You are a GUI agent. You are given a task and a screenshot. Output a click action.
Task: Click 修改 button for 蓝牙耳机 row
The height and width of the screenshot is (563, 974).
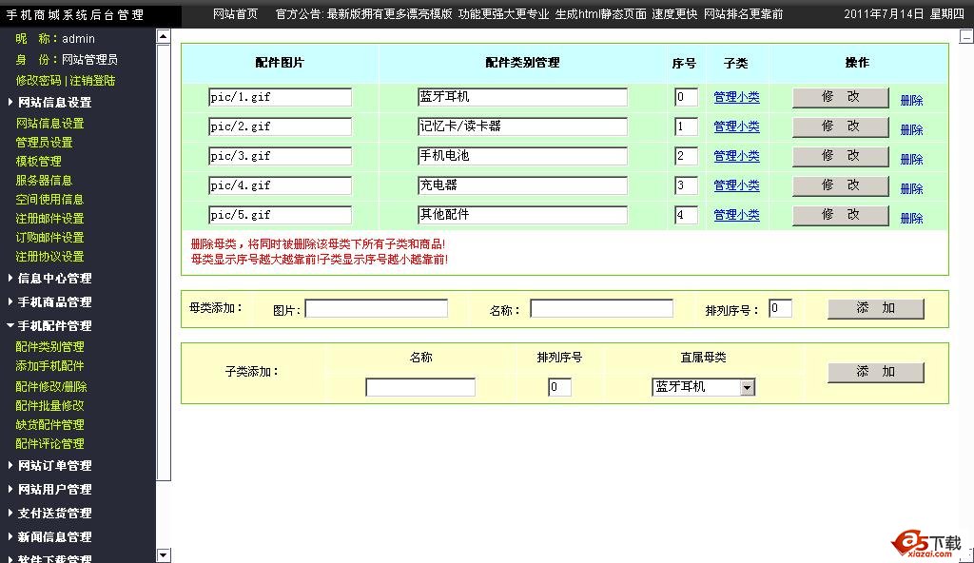pos(840,97)
